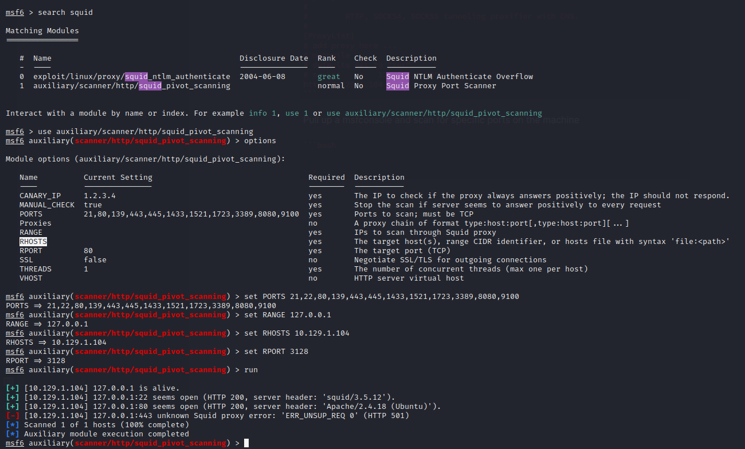
Task: Click the Required column header
Action: pos(326,178)
